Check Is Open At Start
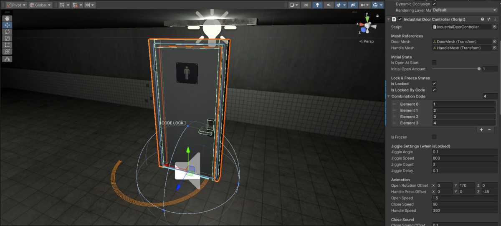The width and height of the screenshot is (501, 226). [434, 63]
